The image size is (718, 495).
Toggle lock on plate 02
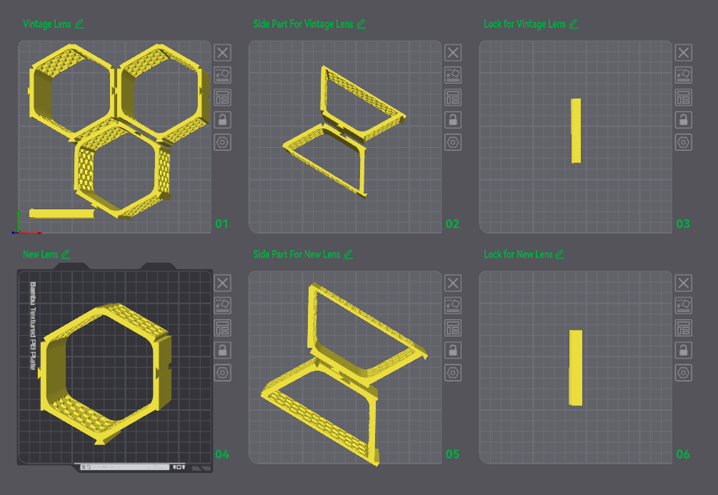click(x=453, y=120)
